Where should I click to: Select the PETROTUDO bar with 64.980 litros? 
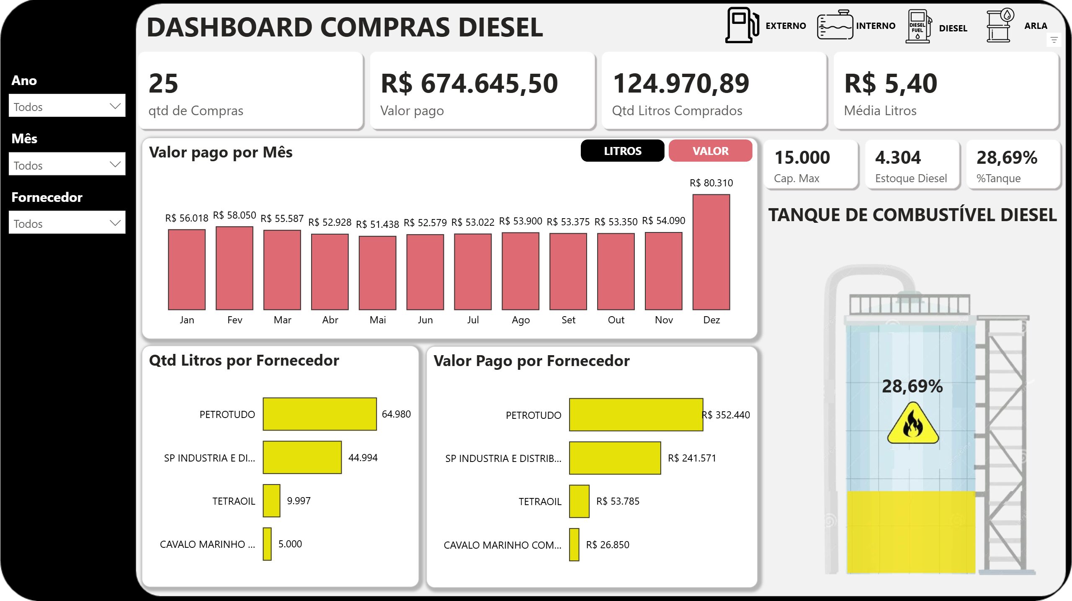[320, 415]
